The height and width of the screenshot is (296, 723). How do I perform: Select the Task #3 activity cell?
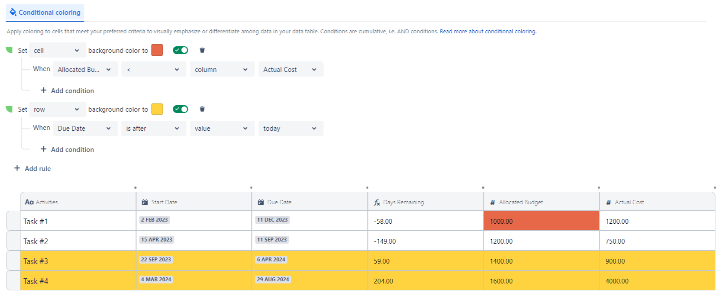point(78,261)
